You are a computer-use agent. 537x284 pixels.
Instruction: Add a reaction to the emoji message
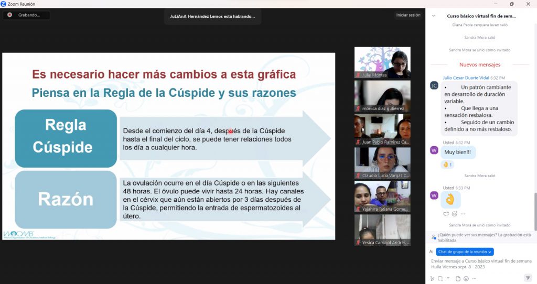pos(455,214)
